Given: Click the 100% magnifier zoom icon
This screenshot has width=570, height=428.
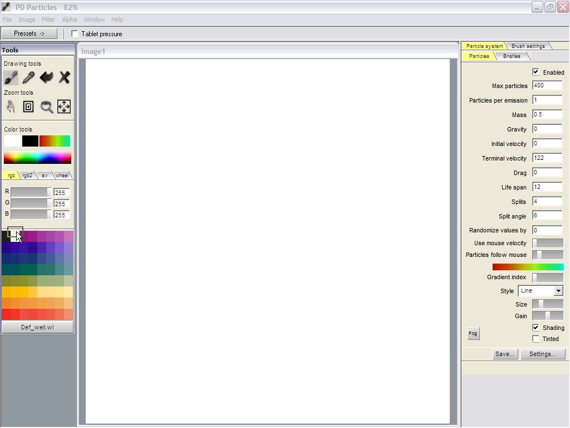Looking at the screenshot, I should [x=46, y=106].
